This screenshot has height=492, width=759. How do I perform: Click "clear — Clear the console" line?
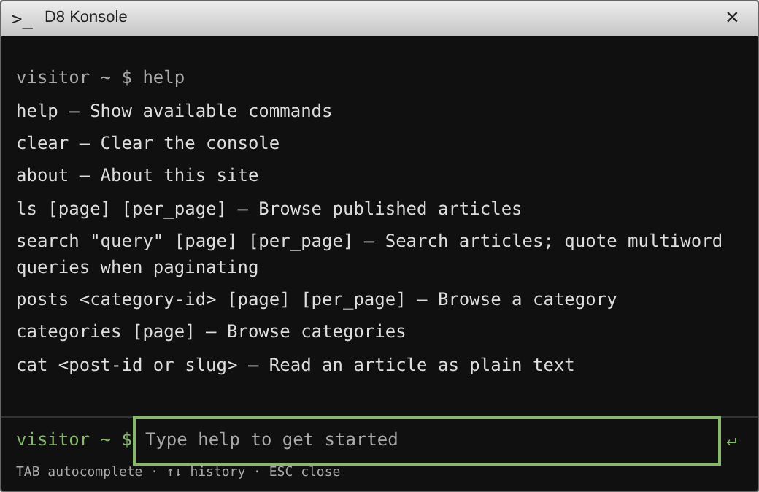point(147,143)
